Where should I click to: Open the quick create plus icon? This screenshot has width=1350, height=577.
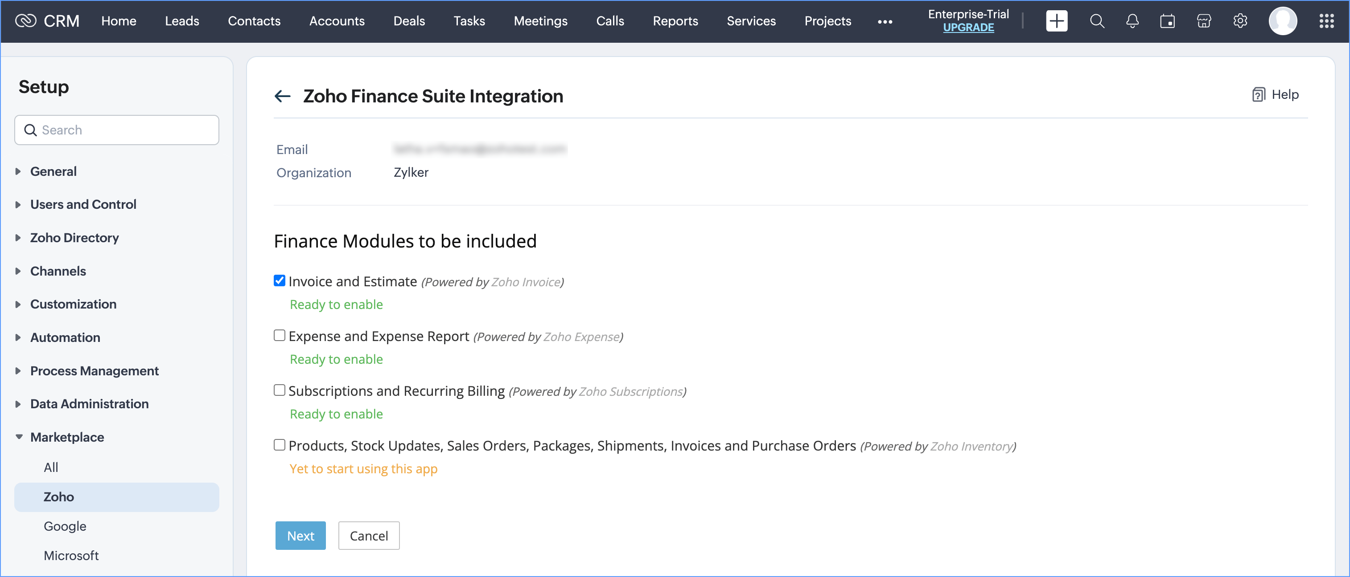(1056, 21)
